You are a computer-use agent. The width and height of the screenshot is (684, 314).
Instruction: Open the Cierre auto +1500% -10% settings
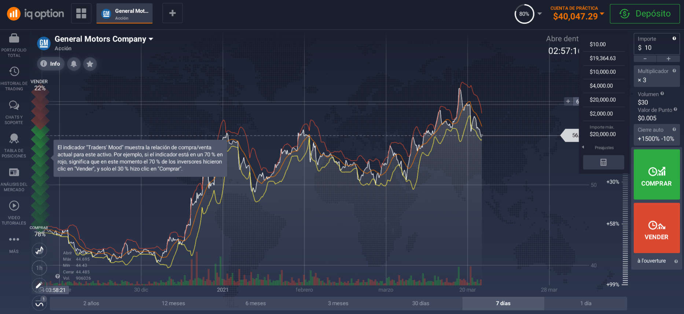[657, 135]
